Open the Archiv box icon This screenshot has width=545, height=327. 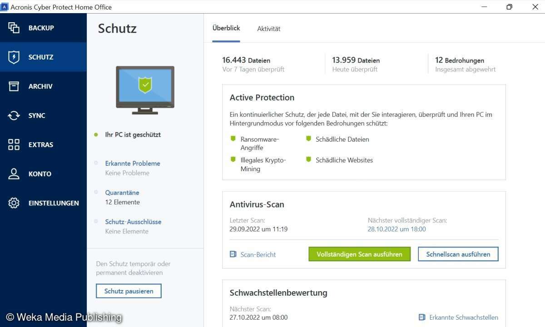14,86
